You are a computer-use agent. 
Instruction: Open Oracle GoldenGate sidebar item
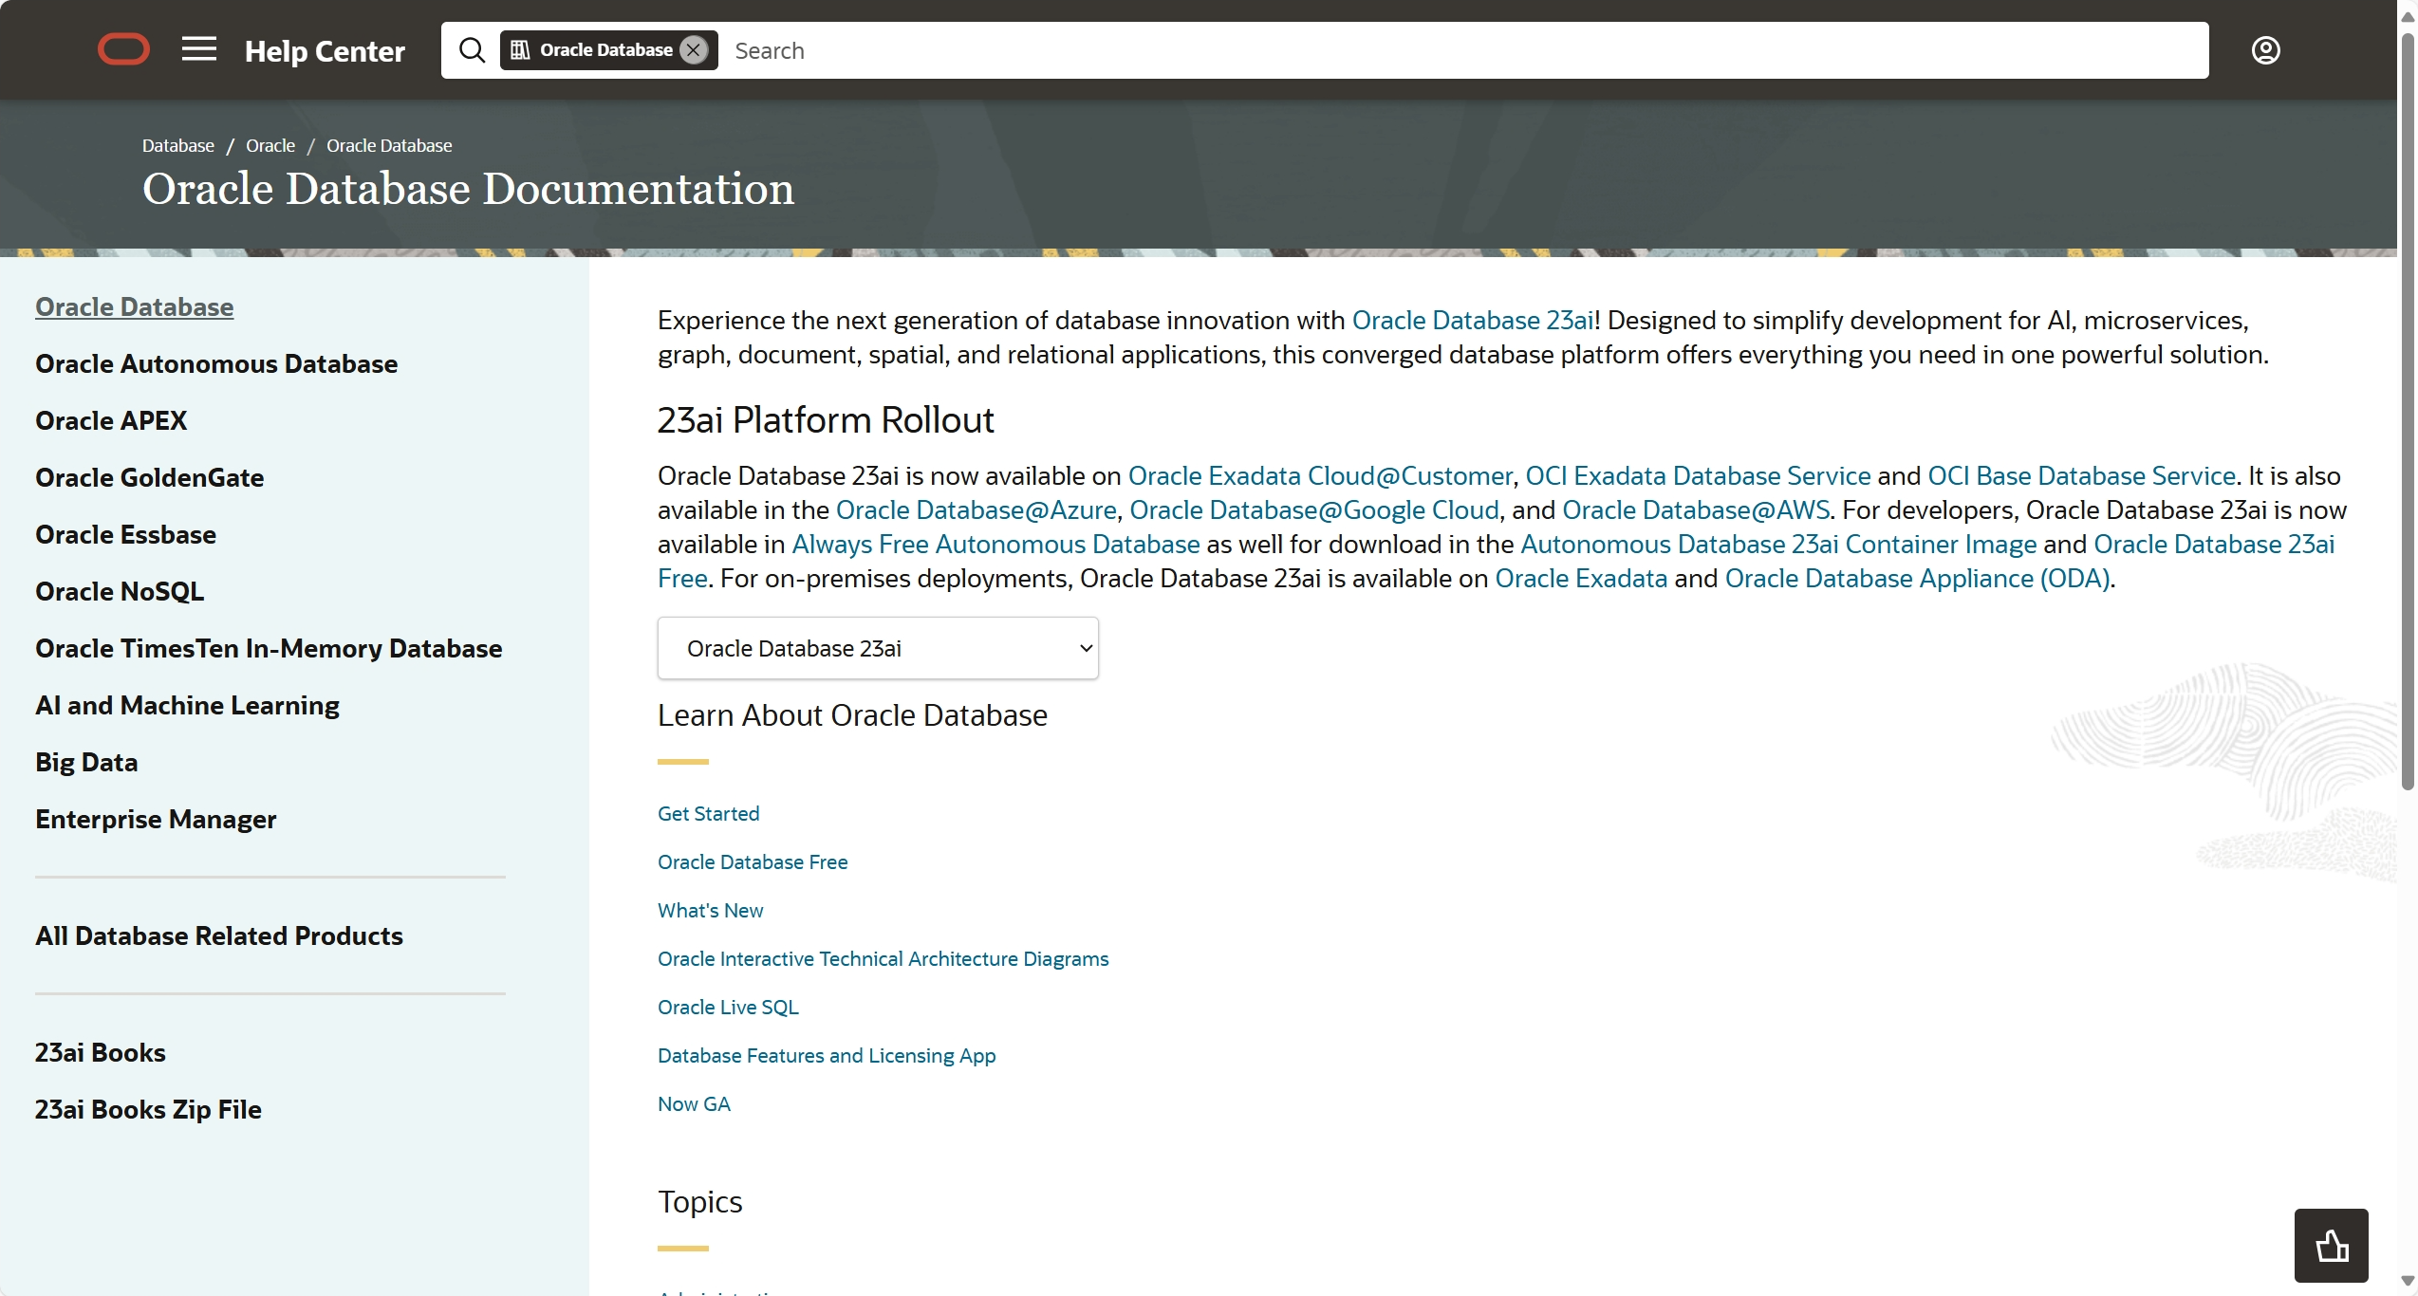[x=149, y=477]
